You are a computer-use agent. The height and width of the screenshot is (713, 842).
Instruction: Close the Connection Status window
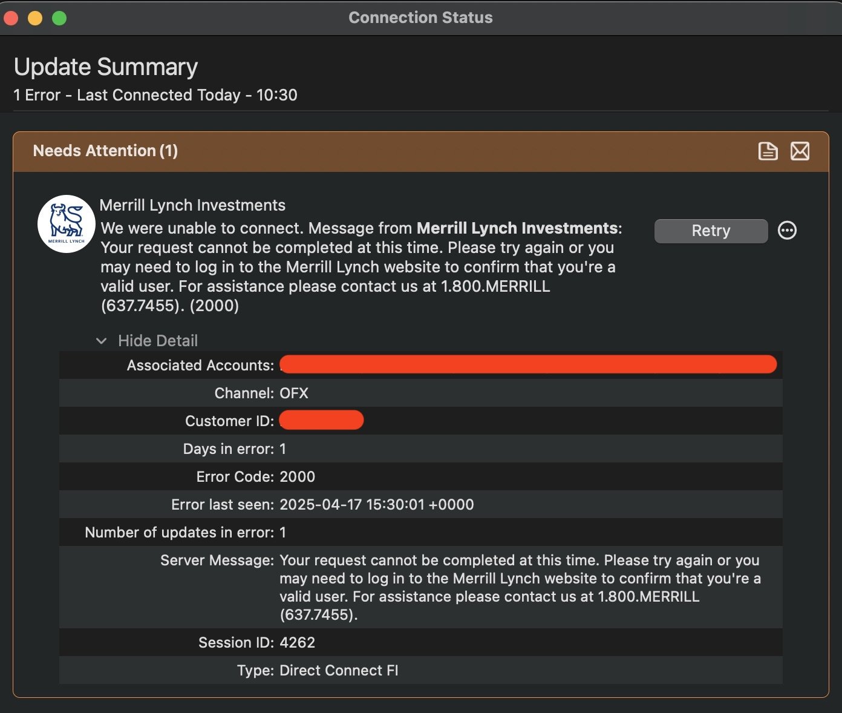click(x=11, y=18)
